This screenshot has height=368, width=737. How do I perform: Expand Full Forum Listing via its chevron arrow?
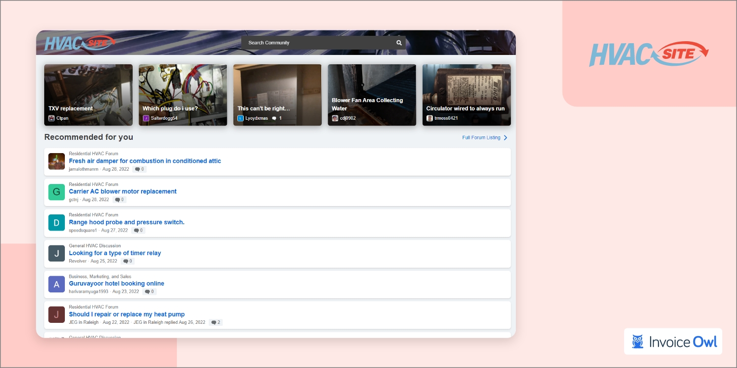(x=504, y=138)
